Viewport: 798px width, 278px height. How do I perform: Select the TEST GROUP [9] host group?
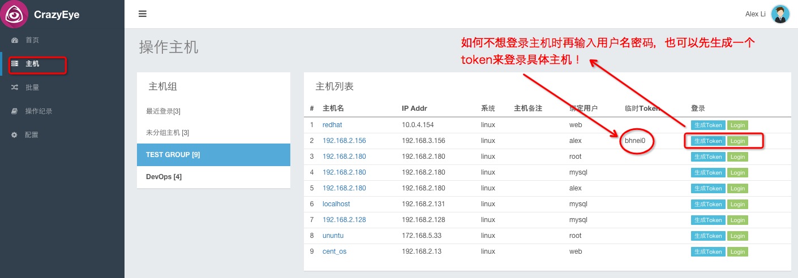pos(213,155)
